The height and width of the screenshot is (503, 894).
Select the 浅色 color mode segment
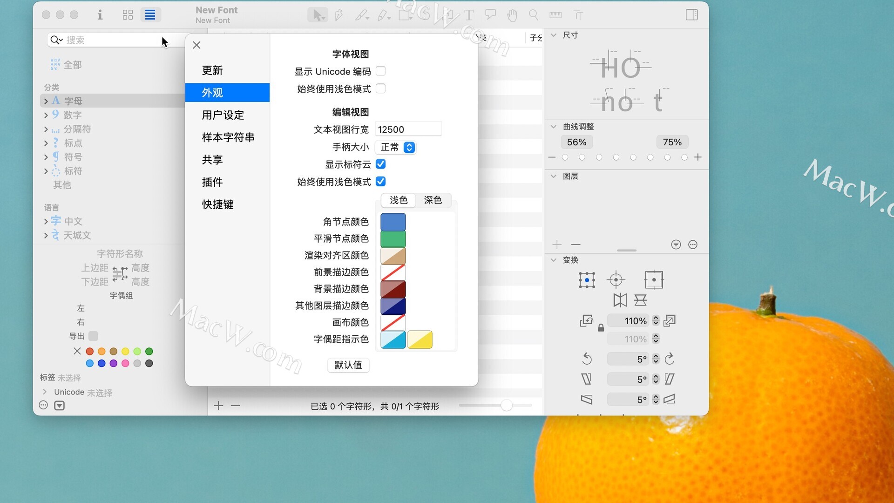(x=399, y=200)
